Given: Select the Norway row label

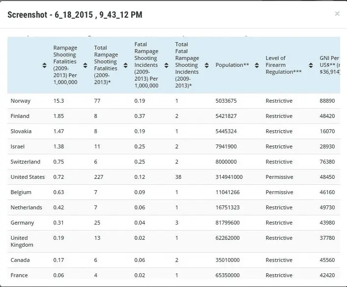Looking at the screenshot, I should point(21,101).
